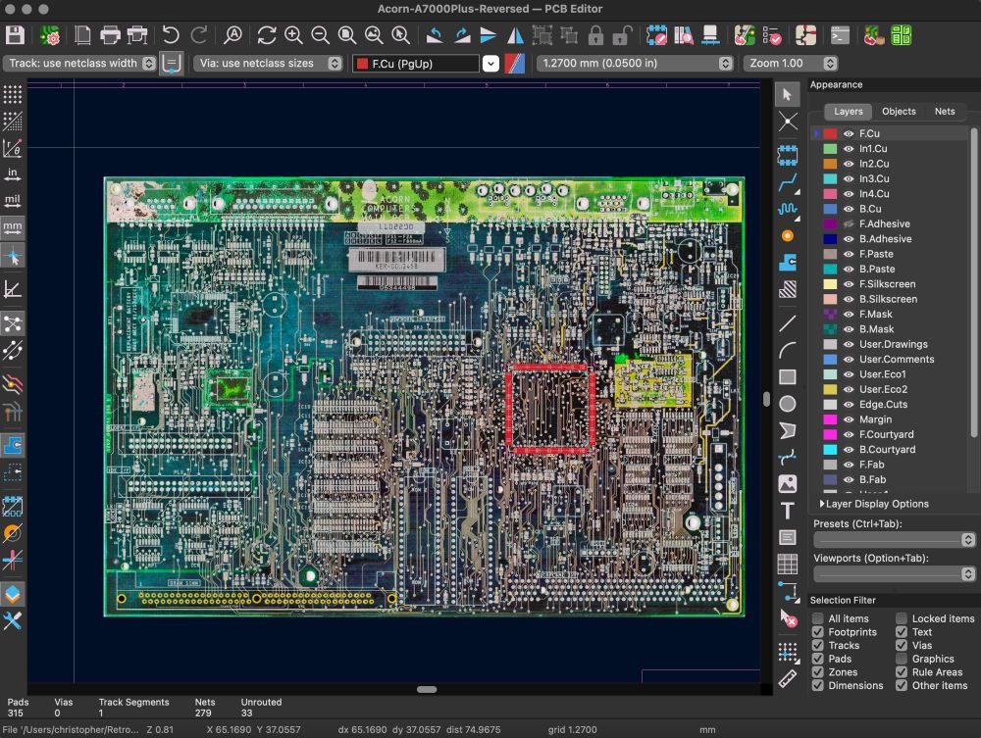The height and width of the screenshot is (738, 981).
Task: Save the board with the floppy disk icon
Action: (15, 35)
